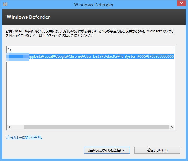The image size is (188, 161).
Task: Select the AppData¥Local¥Google¥Chrome file path row
Action: 91,56
